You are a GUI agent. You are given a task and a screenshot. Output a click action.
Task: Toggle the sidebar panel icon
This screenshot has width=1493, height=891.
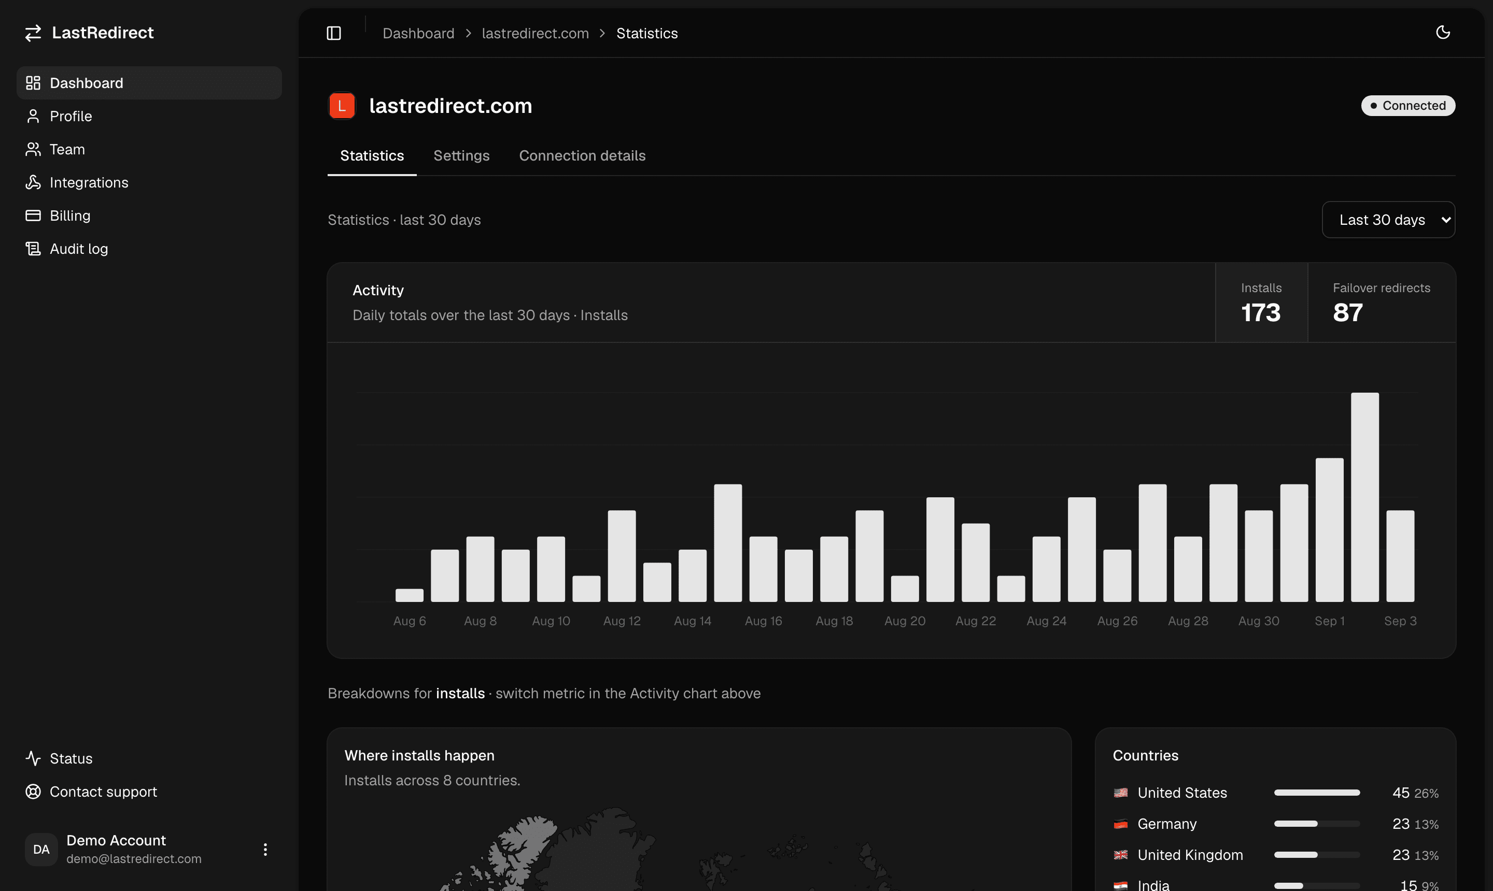point(334,33)
